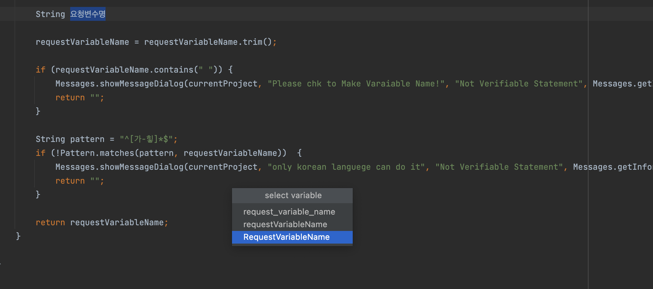Click the final return requestVariableName statement
The image size is (653, 289).
(101, 222)
